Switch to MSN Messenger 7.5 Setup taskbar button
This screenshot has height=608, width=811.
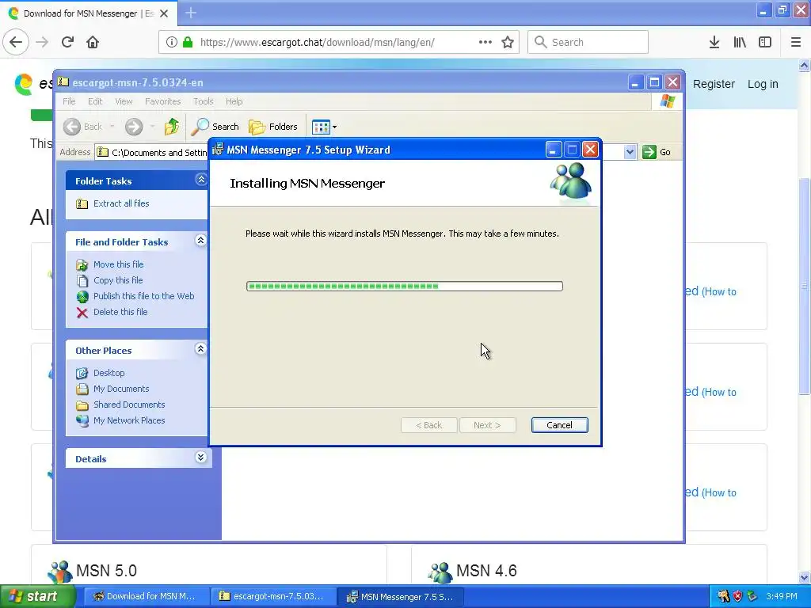tap(400, 596)
